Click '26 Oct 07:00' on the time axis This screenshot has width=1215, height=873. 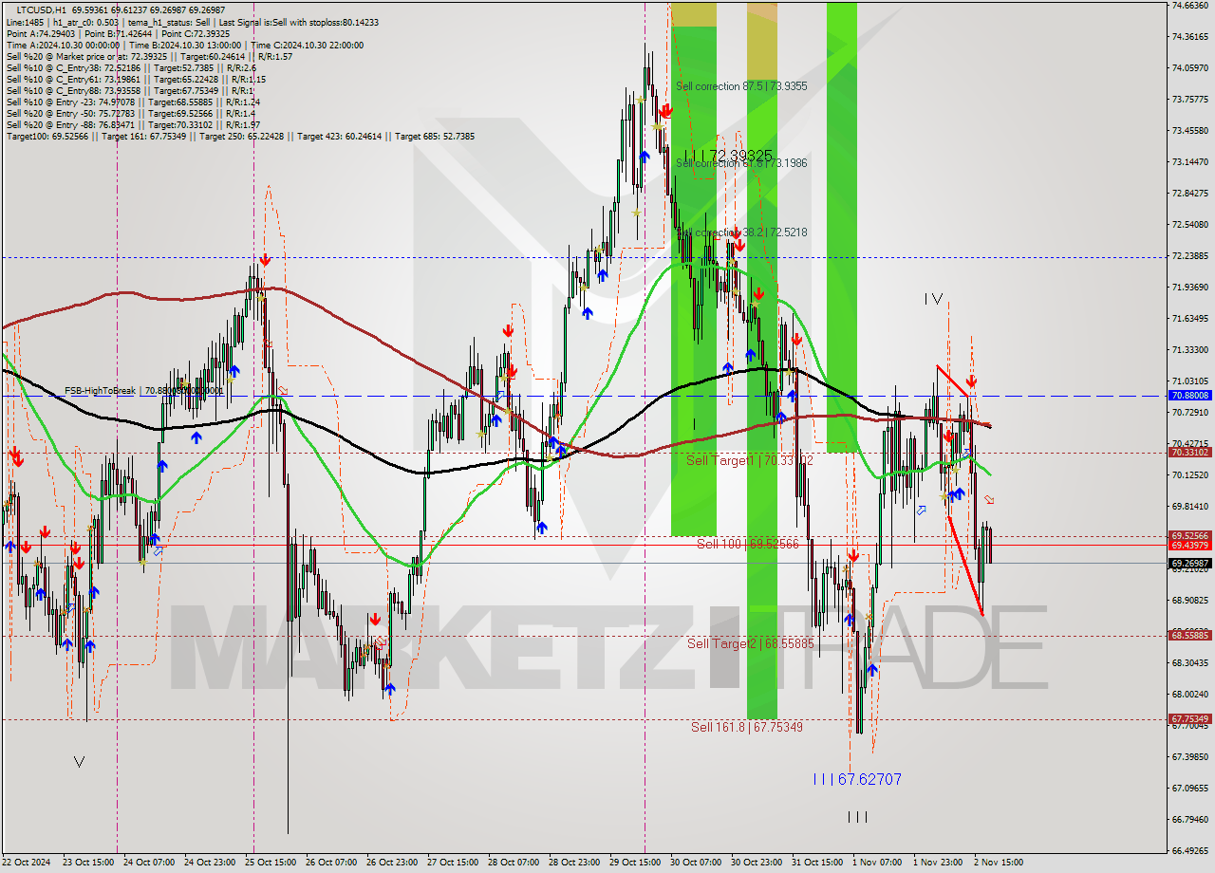click(x=331, y=863)
